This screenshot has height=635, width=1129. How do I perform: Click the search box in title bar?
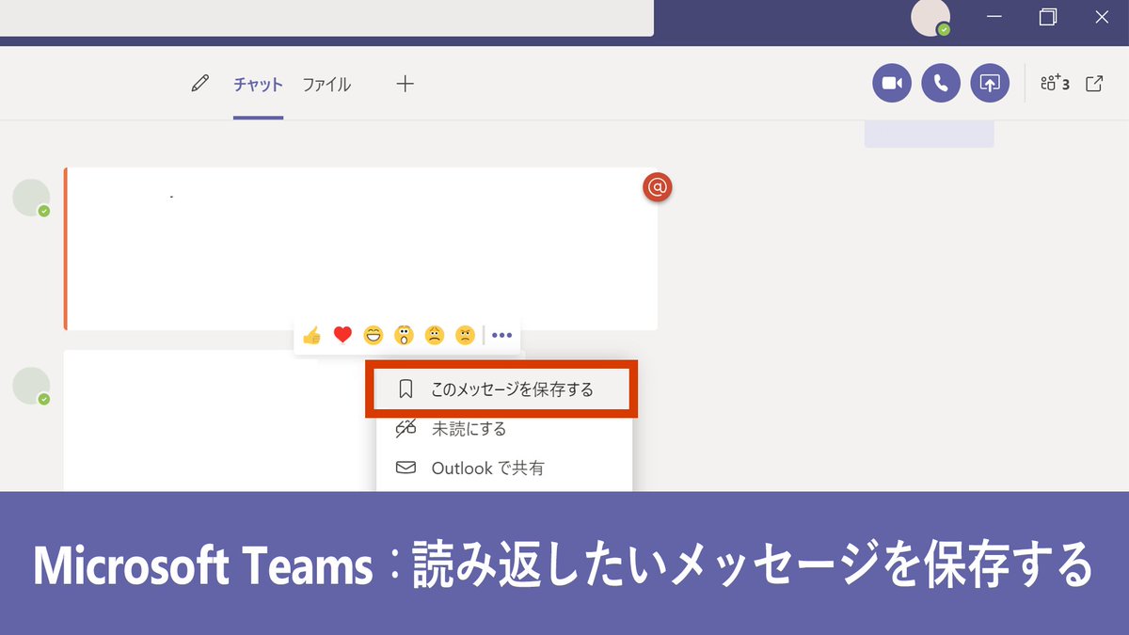(x=326, y=18)
